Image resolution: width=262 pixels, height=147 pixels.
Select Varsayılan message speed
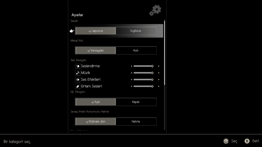coord(96,51)
